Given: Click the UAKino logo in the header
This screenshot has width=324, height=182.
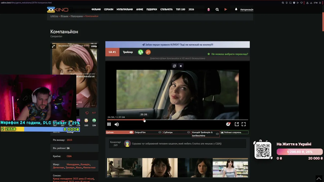Looking at the screenshot, I should 57,10.
